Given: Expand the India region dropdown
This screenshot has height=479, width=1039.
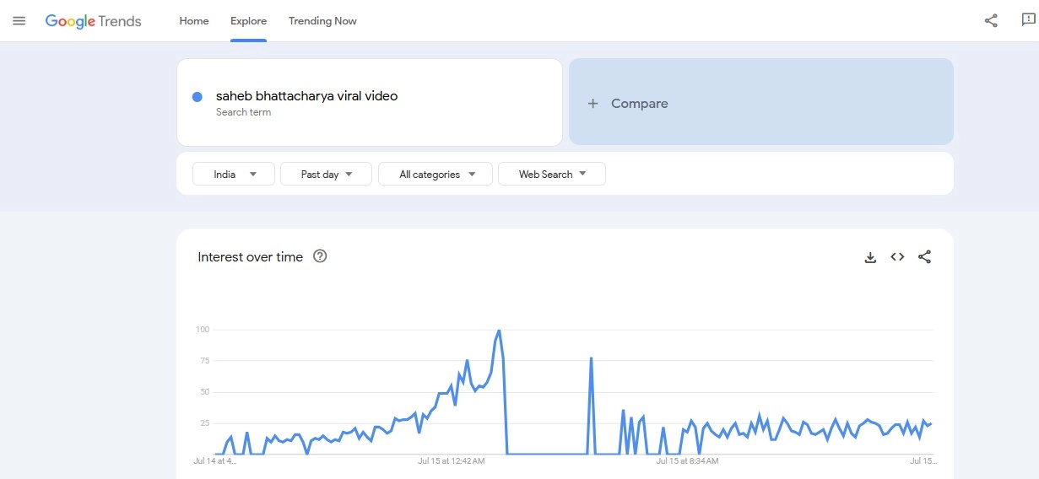Looking at the screenshot, I should [234, 175].
